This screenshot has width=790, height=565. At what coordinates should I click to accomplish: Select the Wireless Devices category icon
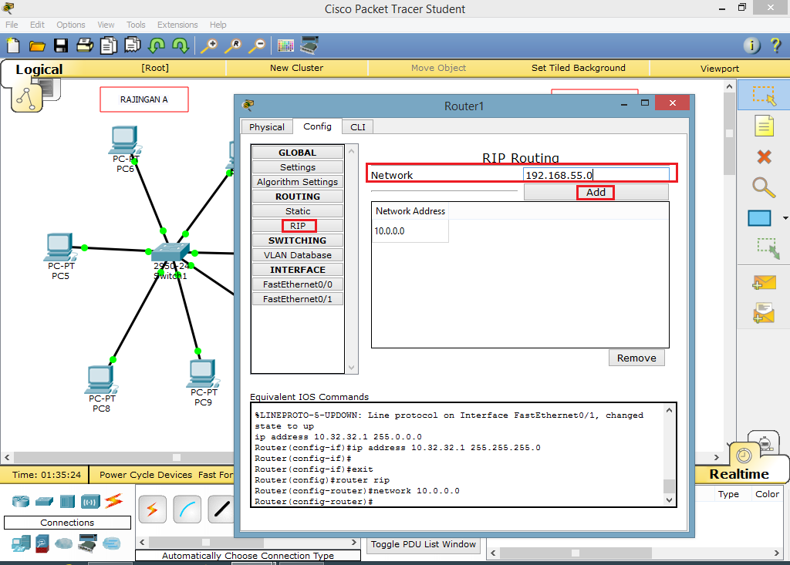pyautogui.click(x=89, y=501)
